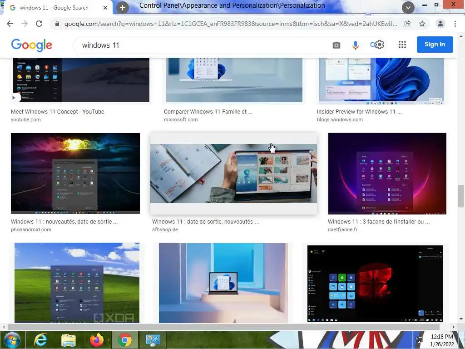Click Windows 11 : 3 façons de l'installer title

tap(379, 222)
